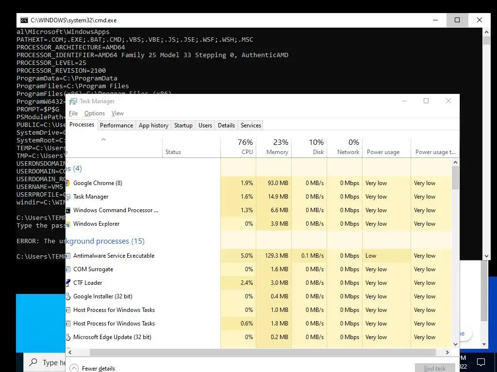Click the COM Surrogate process icon

(68, 269)
